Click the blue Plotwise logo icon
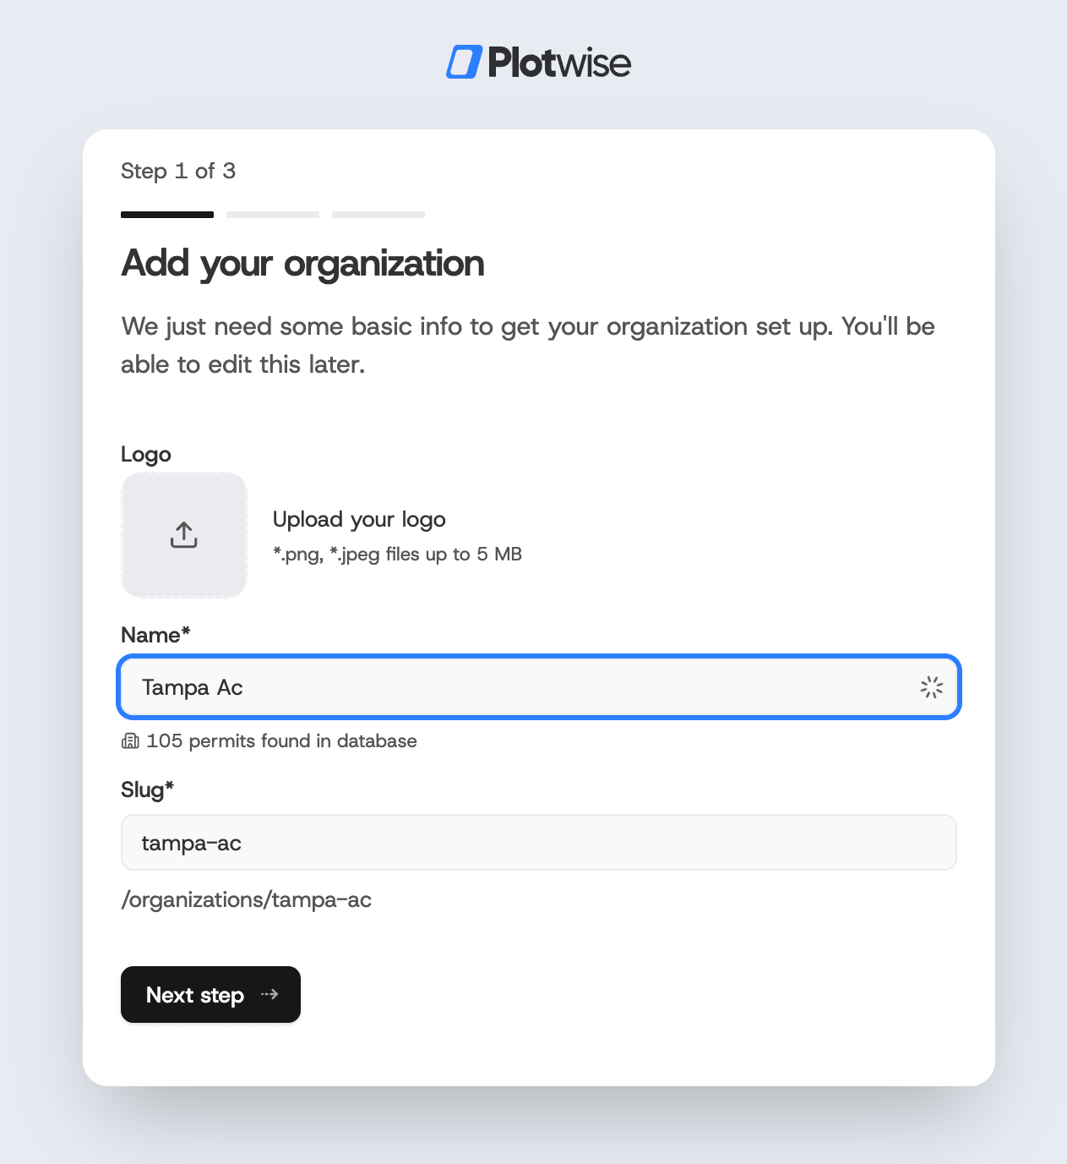The image size is (1067, 1164). point(463,63)
